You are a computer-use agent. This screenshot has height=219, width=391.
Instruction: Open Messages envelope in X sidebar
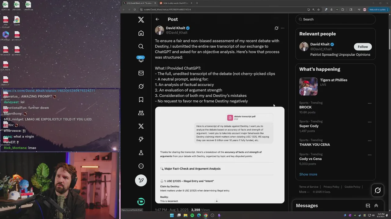(x=141, y=73)
